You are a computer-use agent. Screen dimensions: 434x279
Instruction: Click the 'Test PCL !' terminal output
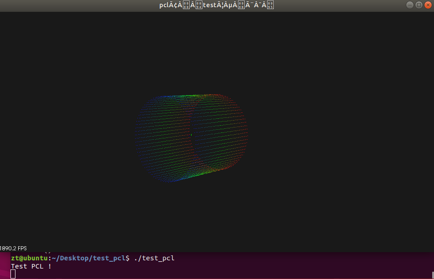coord(31,266)
